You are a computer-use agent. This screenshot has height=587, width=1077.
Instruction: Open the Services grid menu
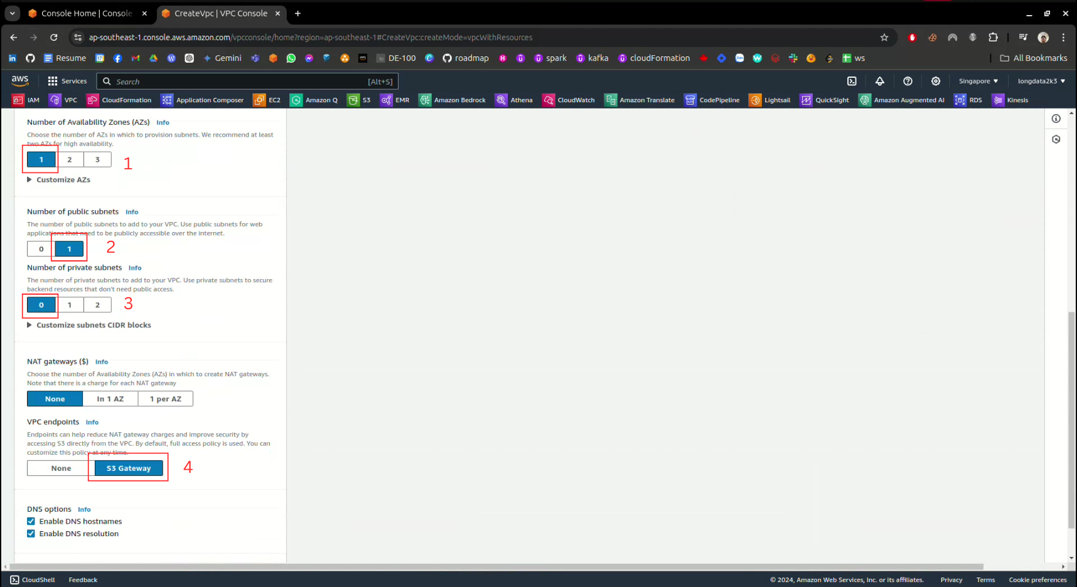[67, 81]
